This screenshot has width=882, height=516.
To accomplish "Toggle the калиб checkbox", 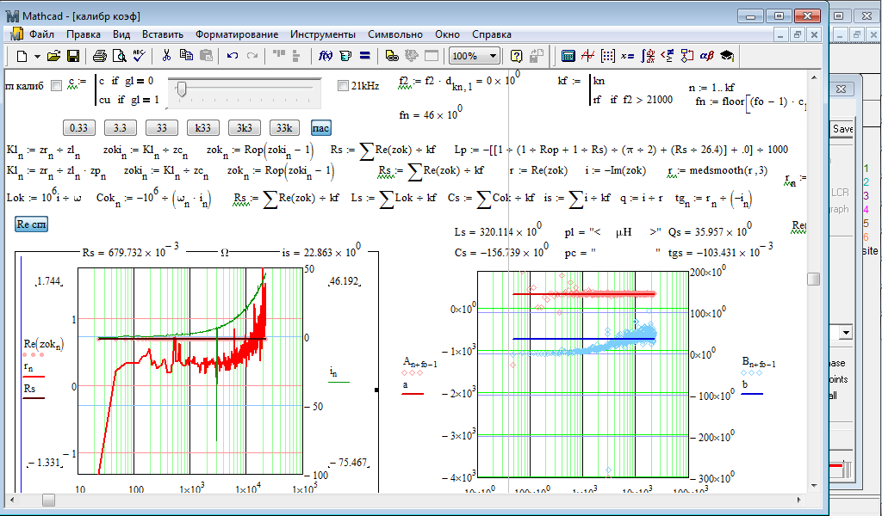I will [x=57, y=85].
